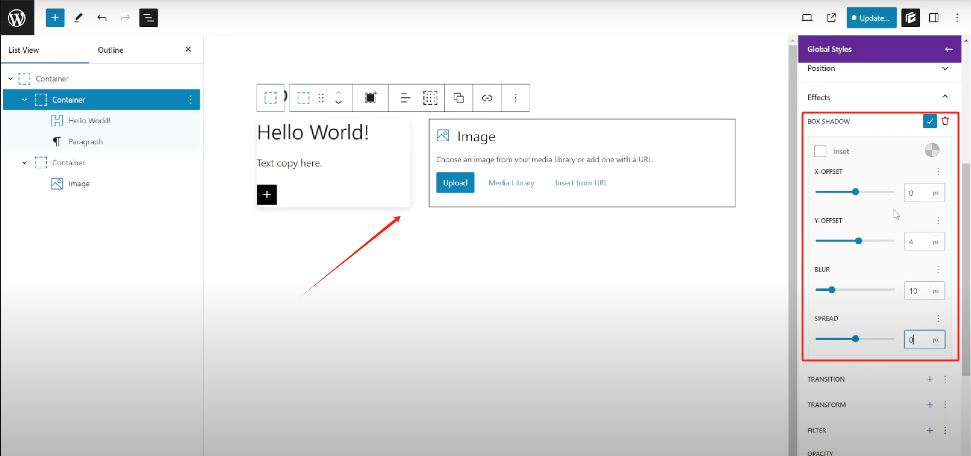Viewport: 971px width, 456px height.
Task: Delete box shadow with trash icon
Action: (x=945, y=121)
